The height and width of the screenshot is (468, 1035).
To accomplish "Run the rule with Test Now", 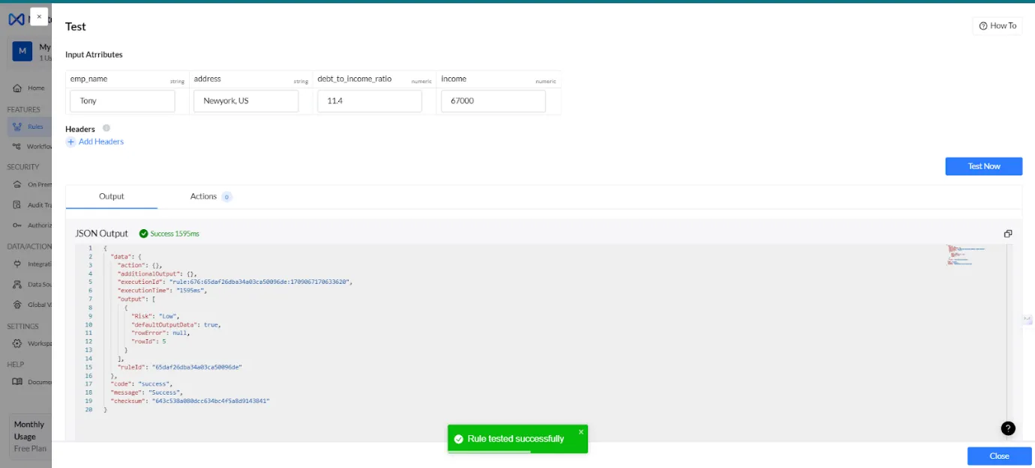I will pyautogui.click(x=983, y=166).
